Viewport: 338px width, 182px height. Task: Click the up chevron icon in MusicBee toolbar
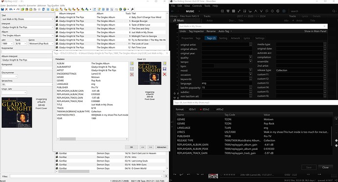coord(256,11)
